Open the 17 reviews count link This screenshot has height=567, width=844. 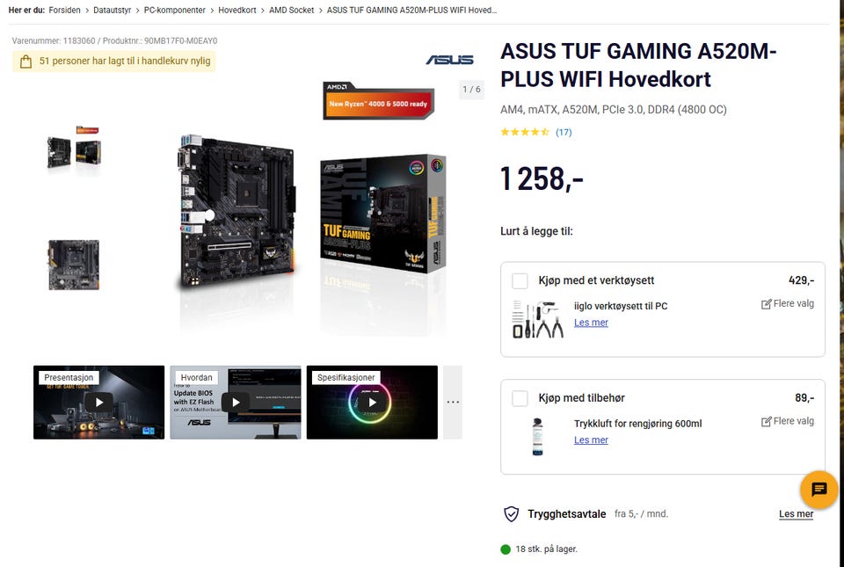(564, 133)
